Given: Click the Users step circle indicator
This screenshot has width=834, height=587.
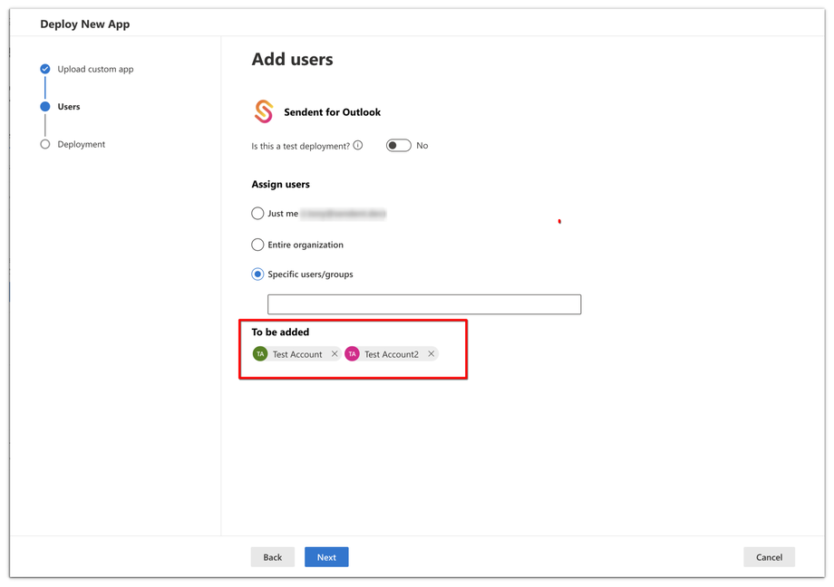Looking at the screenshot, I should 45,107.
